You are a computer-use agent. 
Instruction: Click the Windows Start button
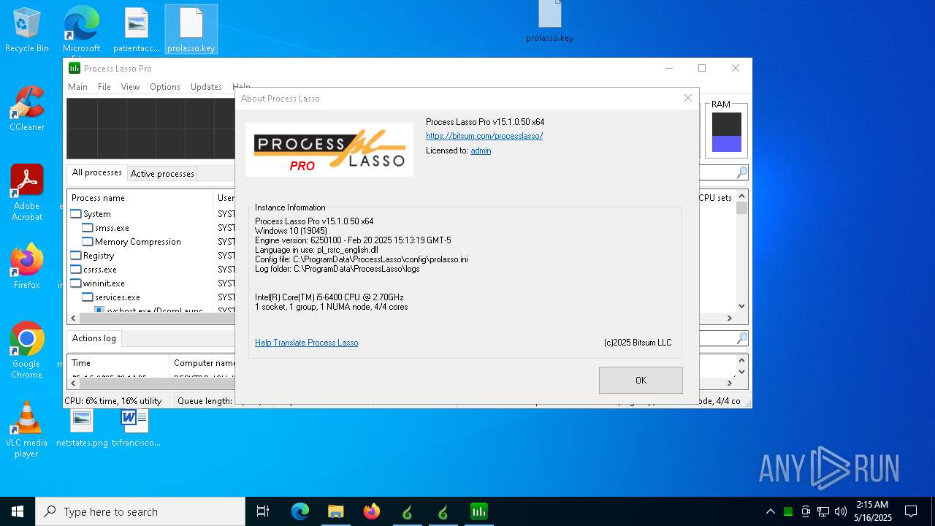pos(18,511)
